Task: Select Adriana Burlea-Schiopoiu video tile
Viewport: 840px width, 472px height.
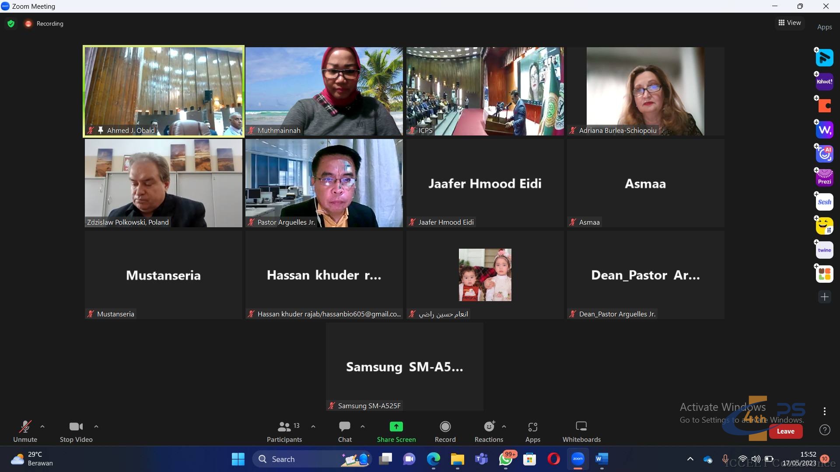Action: [645, 91]
